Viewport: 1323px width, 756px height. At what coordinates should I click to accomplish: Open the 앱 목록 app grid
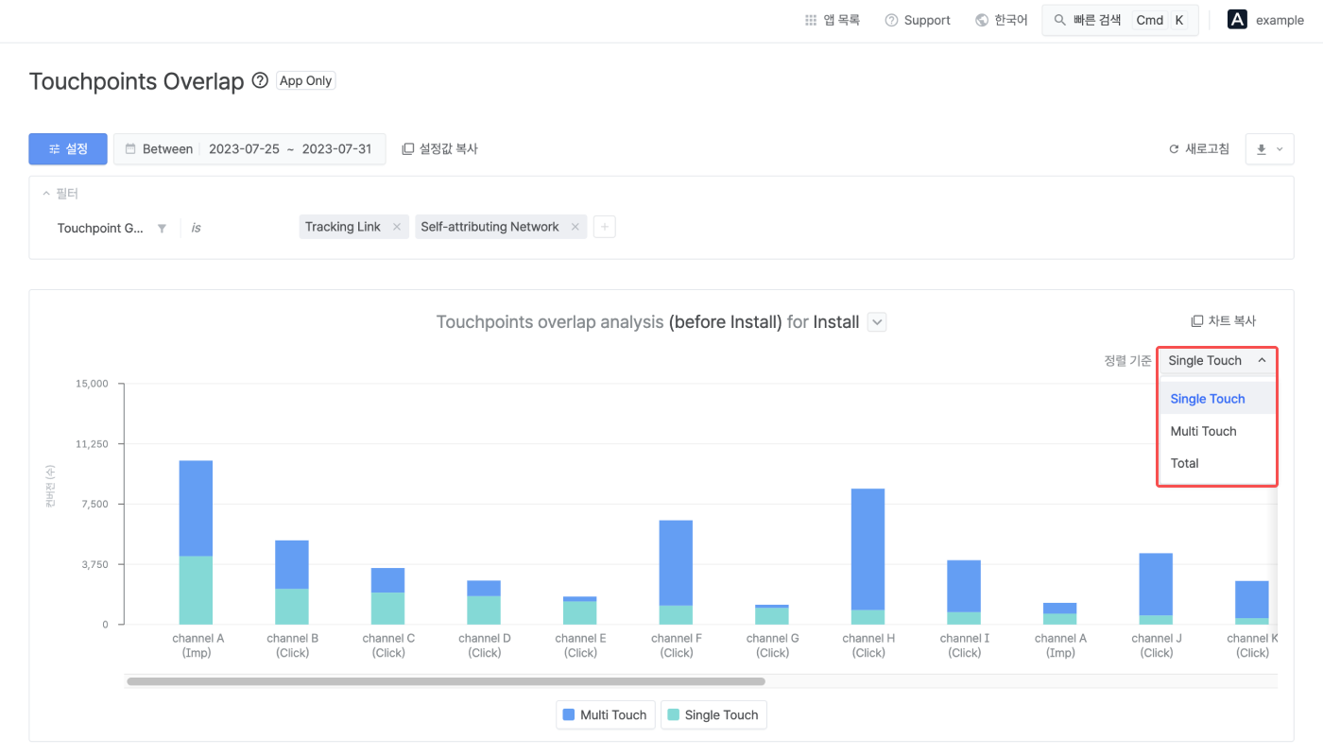[x=832, y=20]
